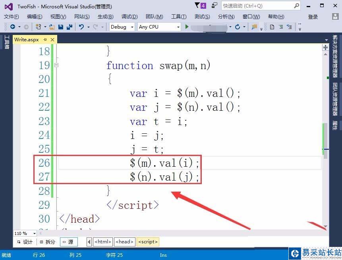Screen dimensions: 342x260
Task: Click the green Start debugging play icon
Action: [x=187, y=27]
